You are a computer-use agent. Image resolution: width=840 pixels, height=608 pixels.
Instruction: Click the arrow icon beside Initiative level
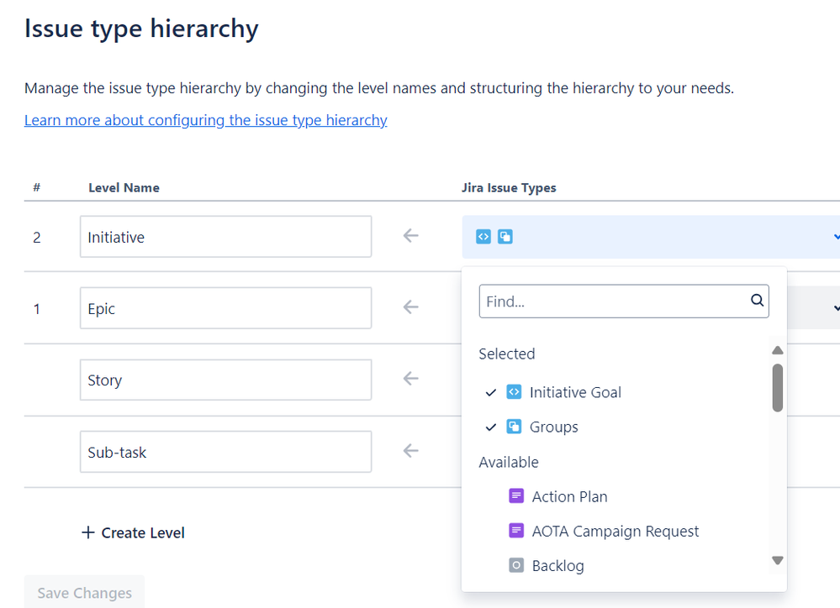click(410, 236)
